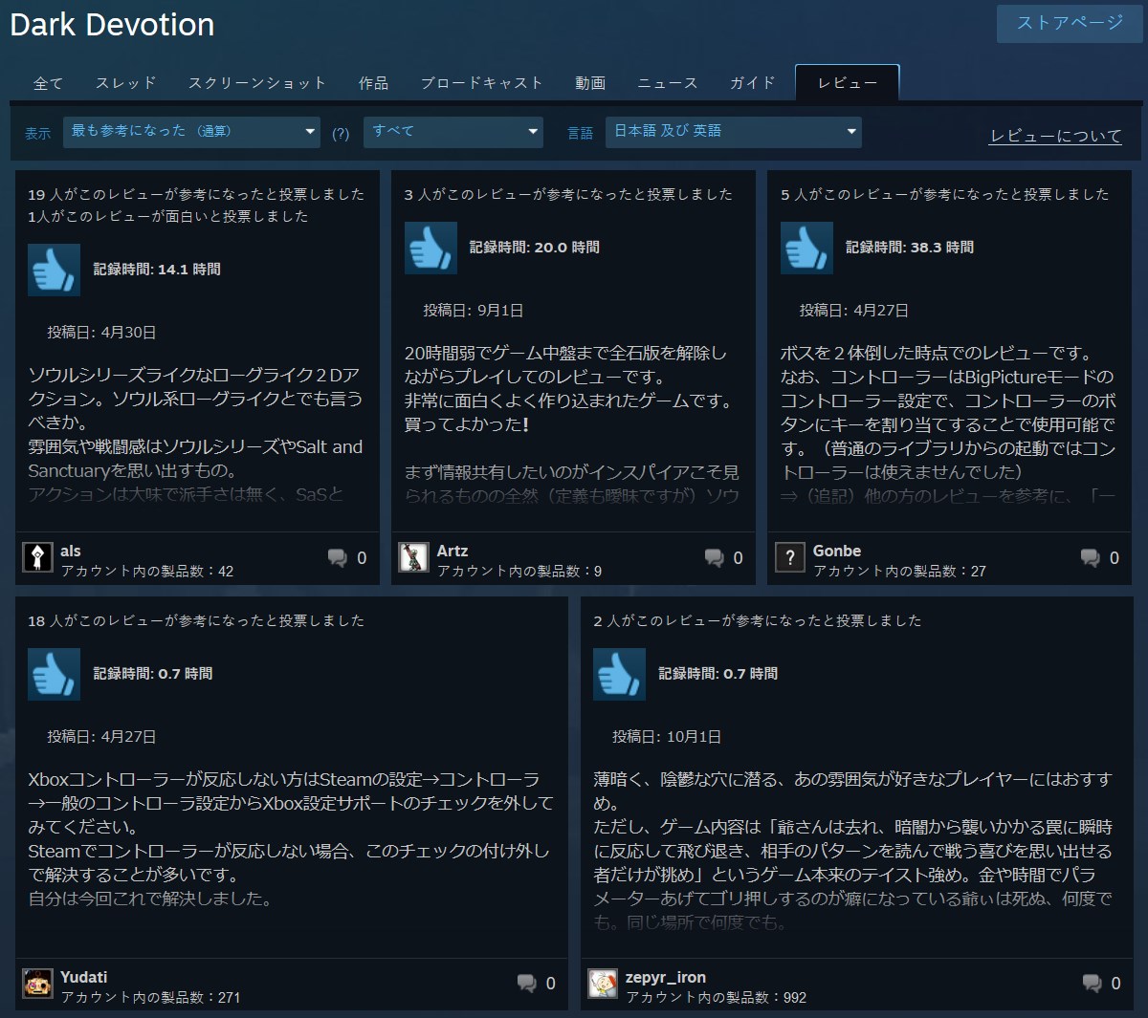
Task: Open comments icon on als's review
Action: [338, 558]
